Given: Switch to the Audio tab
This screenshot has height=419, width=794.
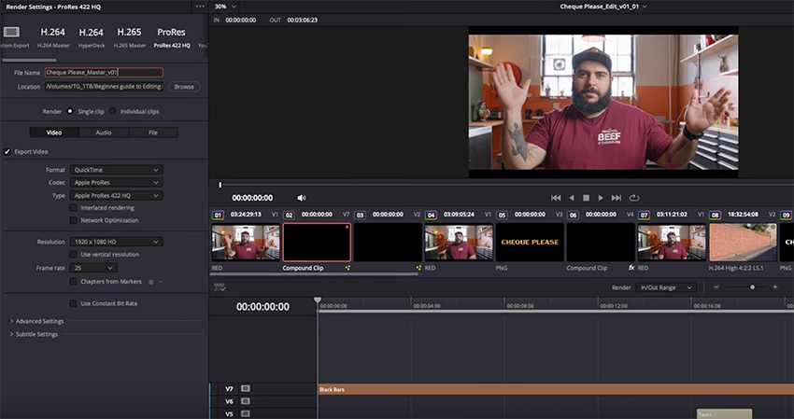Looking at the screenshot, I should coord(103,133).
